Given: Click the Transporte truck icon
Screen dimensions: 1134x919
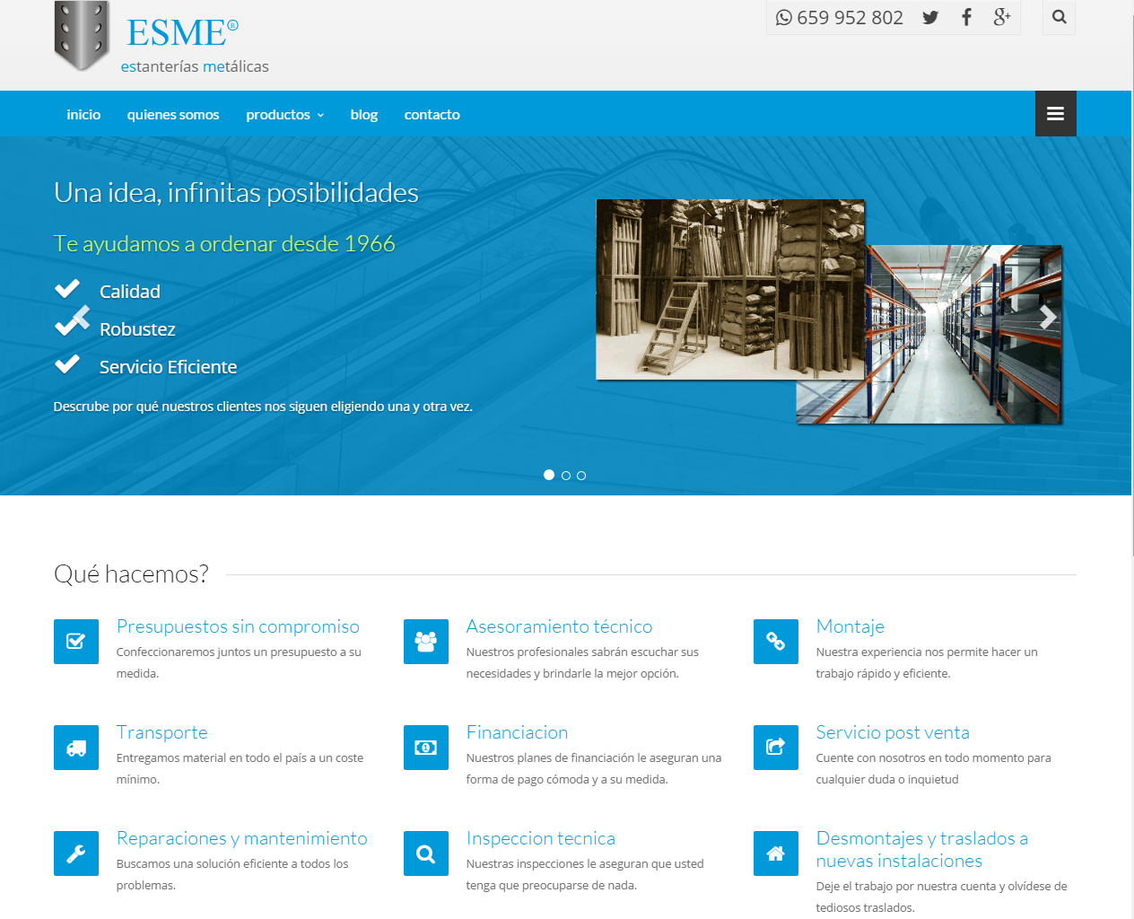Looking at the screenshot, I should (x=76, y=748).
